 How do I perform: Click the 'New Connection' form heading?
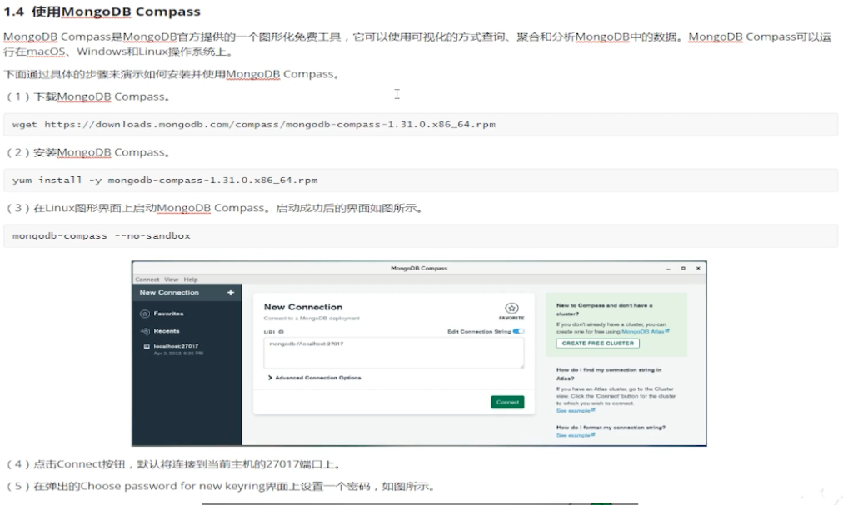click(x=303, y=307)
